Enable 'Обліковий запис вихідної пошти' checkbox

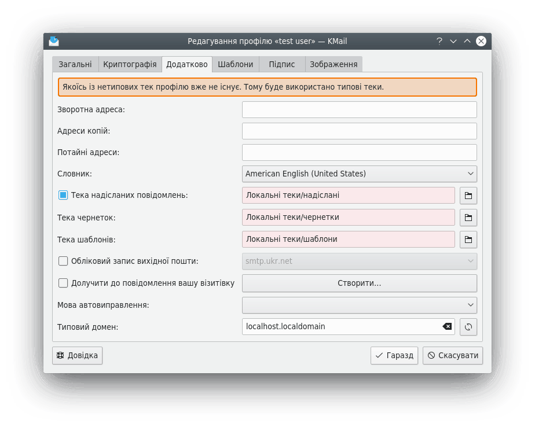(x=63, y=261)
